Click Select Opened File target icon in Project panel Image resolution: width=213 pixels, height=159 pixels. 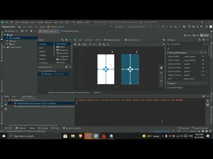(x=22, y=31)
